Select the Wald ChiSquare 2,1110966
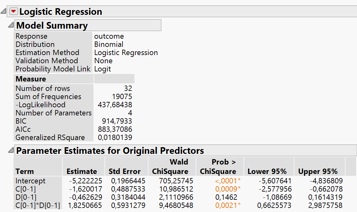 (176, 197)
